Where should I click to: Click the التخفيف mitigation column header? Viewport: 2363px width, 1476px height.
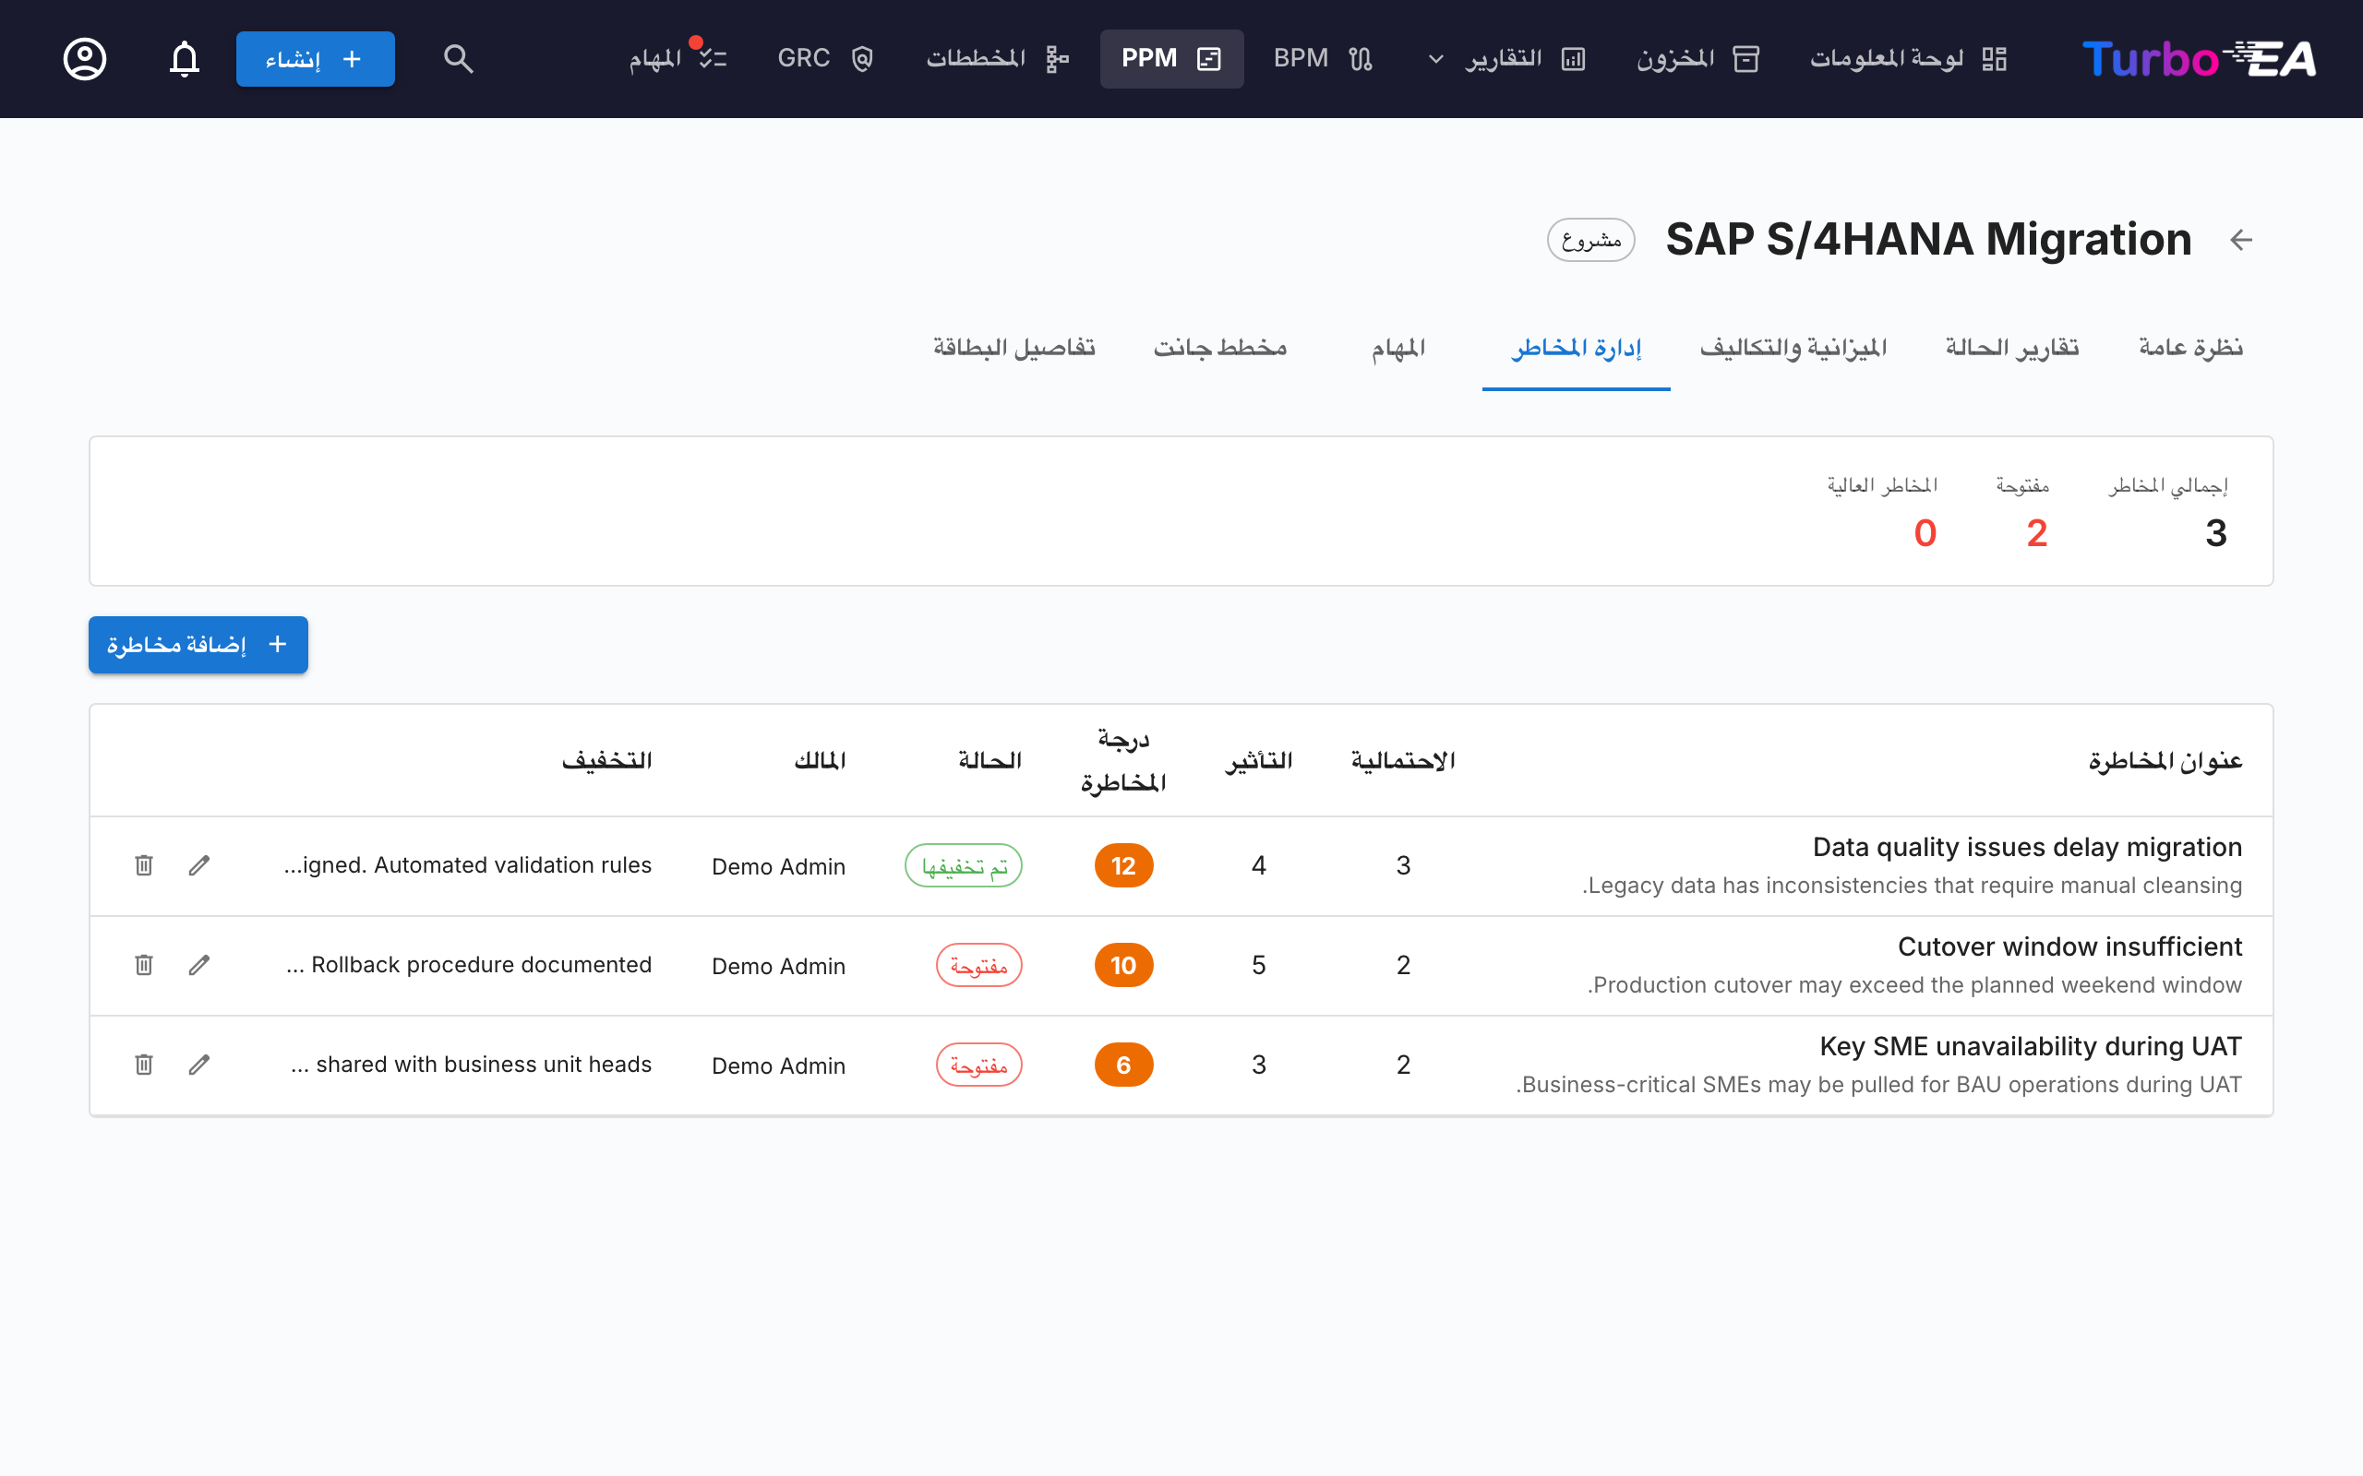pos(606,760)
